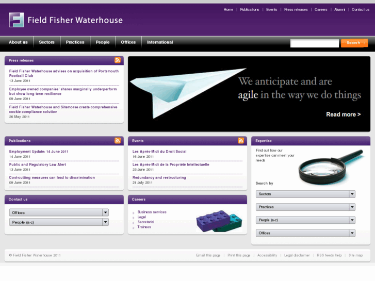
Task: Open the Offices menu in the nav bar
Action: pyautogui.click(x=128, y=42)
